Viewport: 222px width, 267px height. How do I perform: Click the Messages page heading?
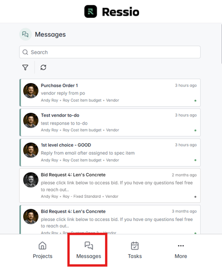tap(50, 35)
